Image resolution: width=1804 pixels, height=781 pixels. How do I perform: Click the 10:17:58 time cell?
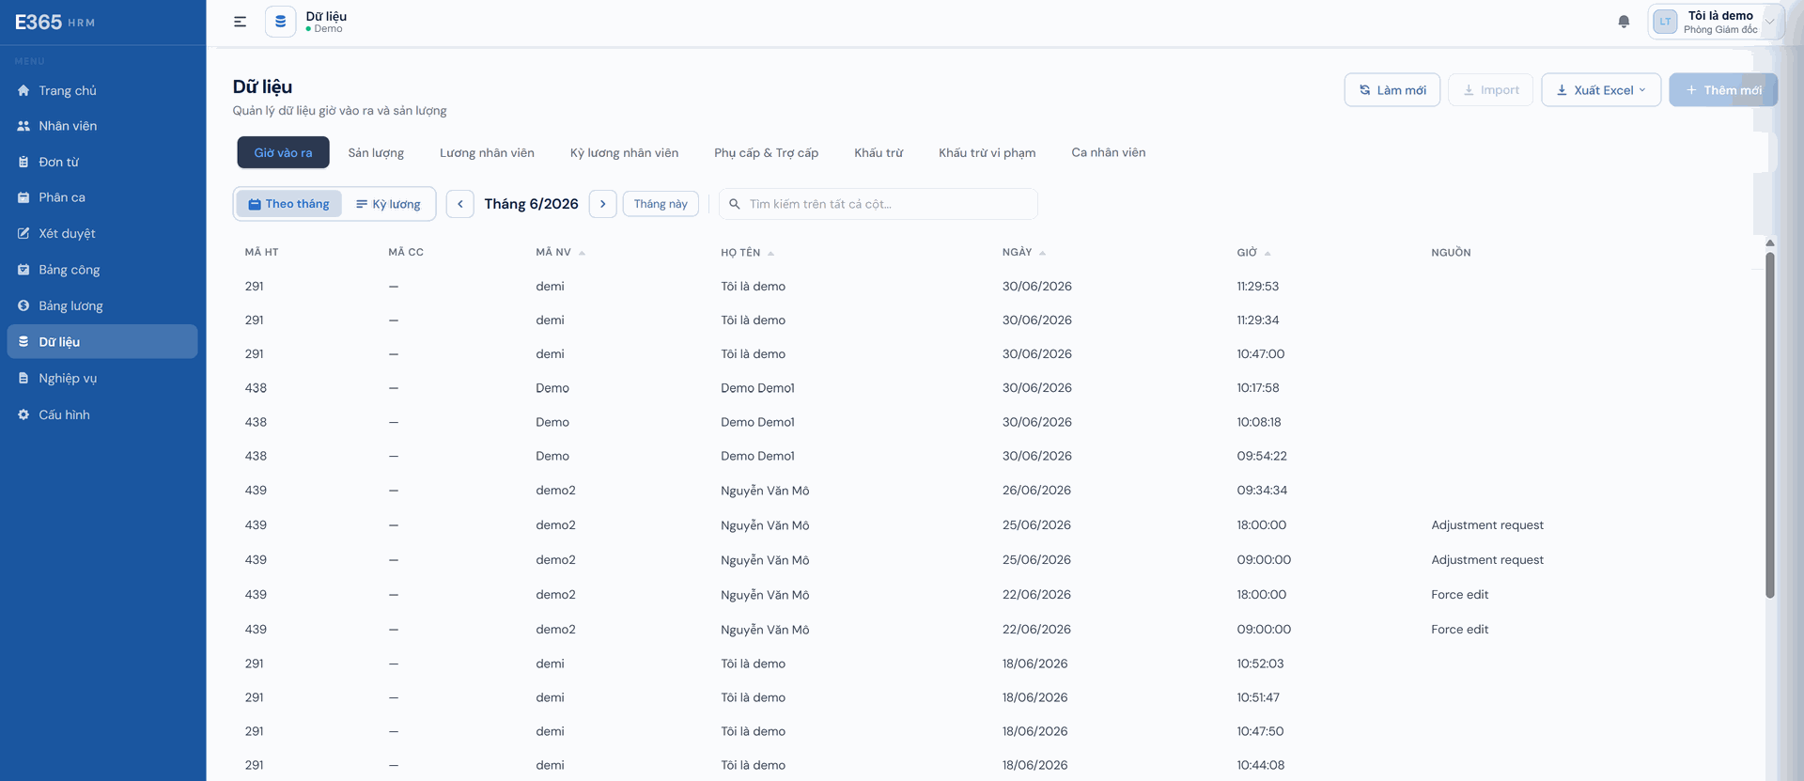point(1257,387)
